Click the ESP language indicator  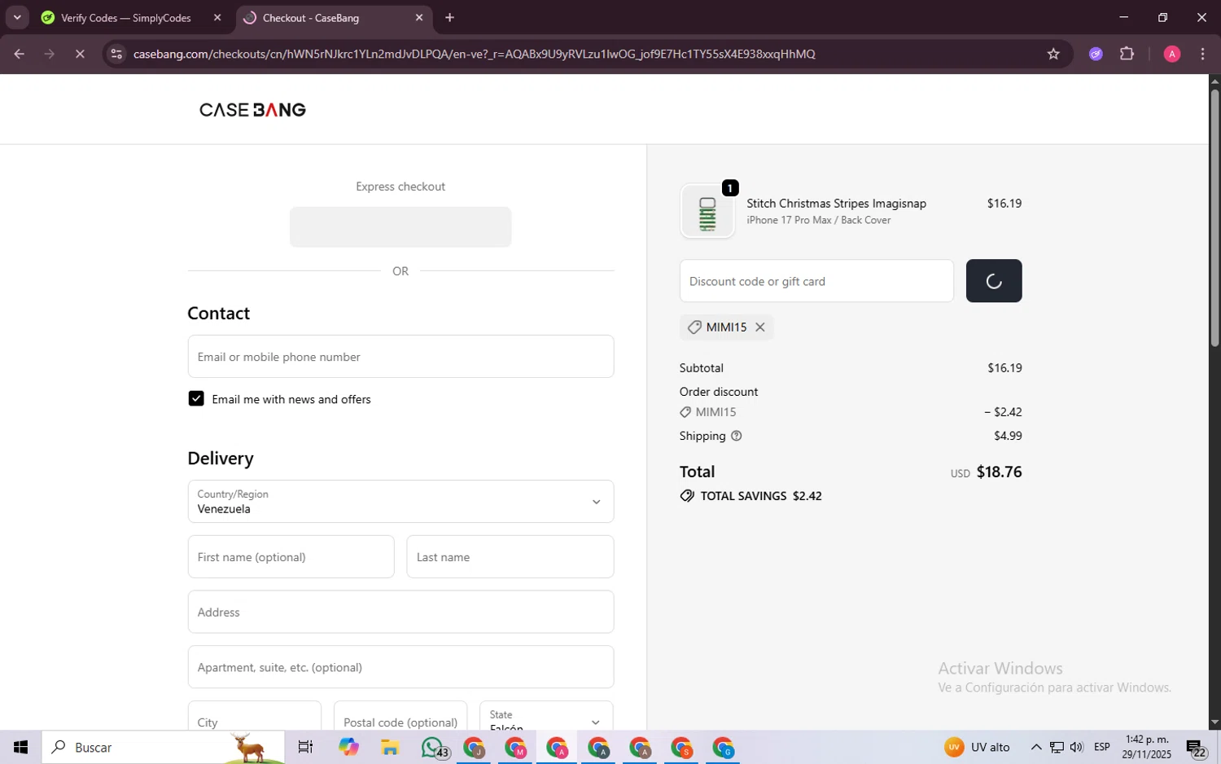(1102, 747)
